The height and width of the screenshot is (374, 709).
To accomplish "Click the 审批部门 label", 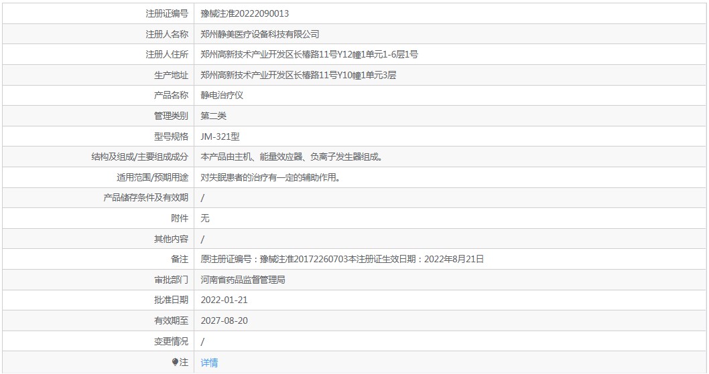I will tap(171, 280).
